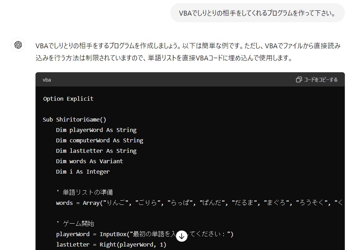Click the user message bubble about VBAでしりとり

[x=257, y=13]
